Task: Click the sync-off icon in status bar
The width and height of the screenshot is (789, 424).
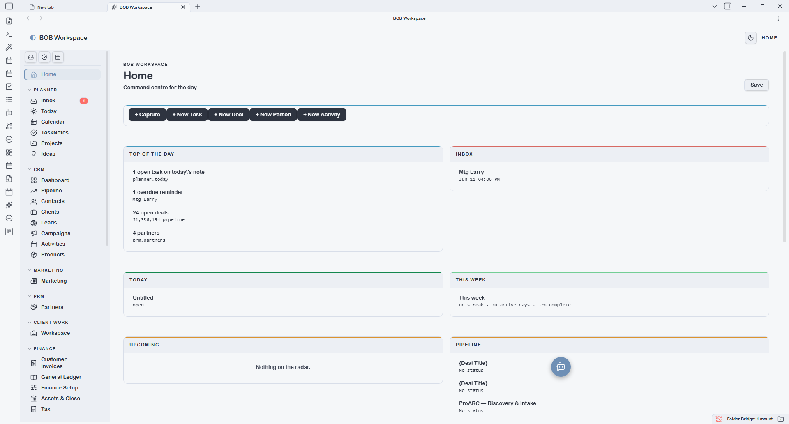Action: coord(719,419)
